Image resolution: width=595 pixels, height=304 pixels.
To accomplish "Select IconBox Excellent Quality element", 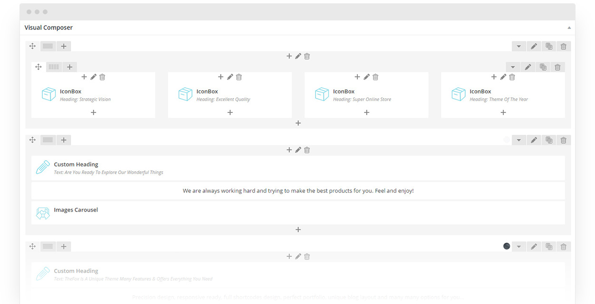I will coord(230,95).
